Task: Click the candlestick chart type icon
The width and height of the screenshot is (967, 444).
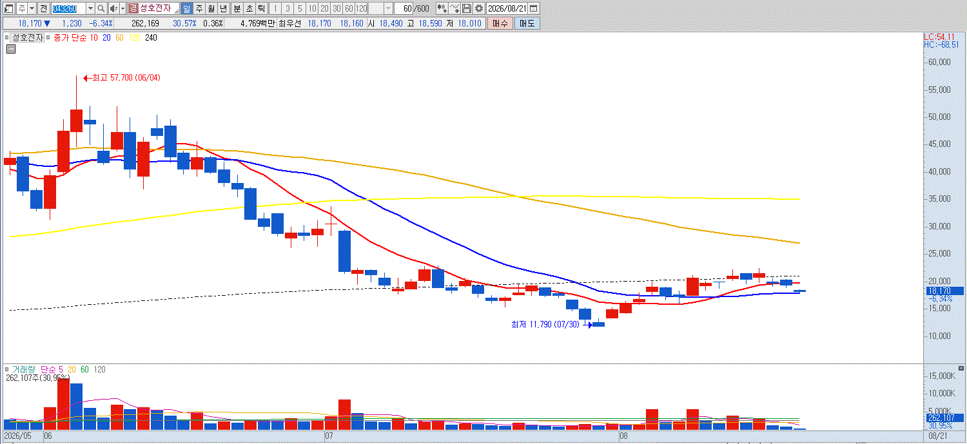Action: pos(442,8)
